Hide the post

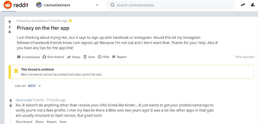click(x=103, y=57)
